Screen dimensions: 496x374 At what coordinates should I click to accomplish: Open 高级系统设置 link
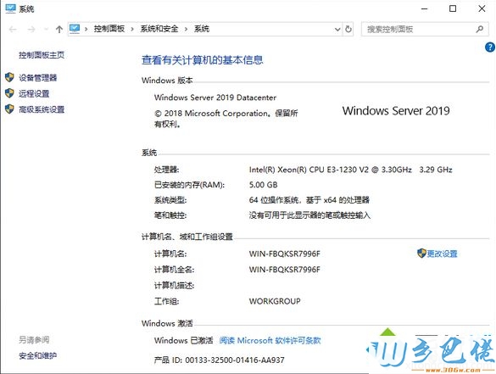point(42,109)
